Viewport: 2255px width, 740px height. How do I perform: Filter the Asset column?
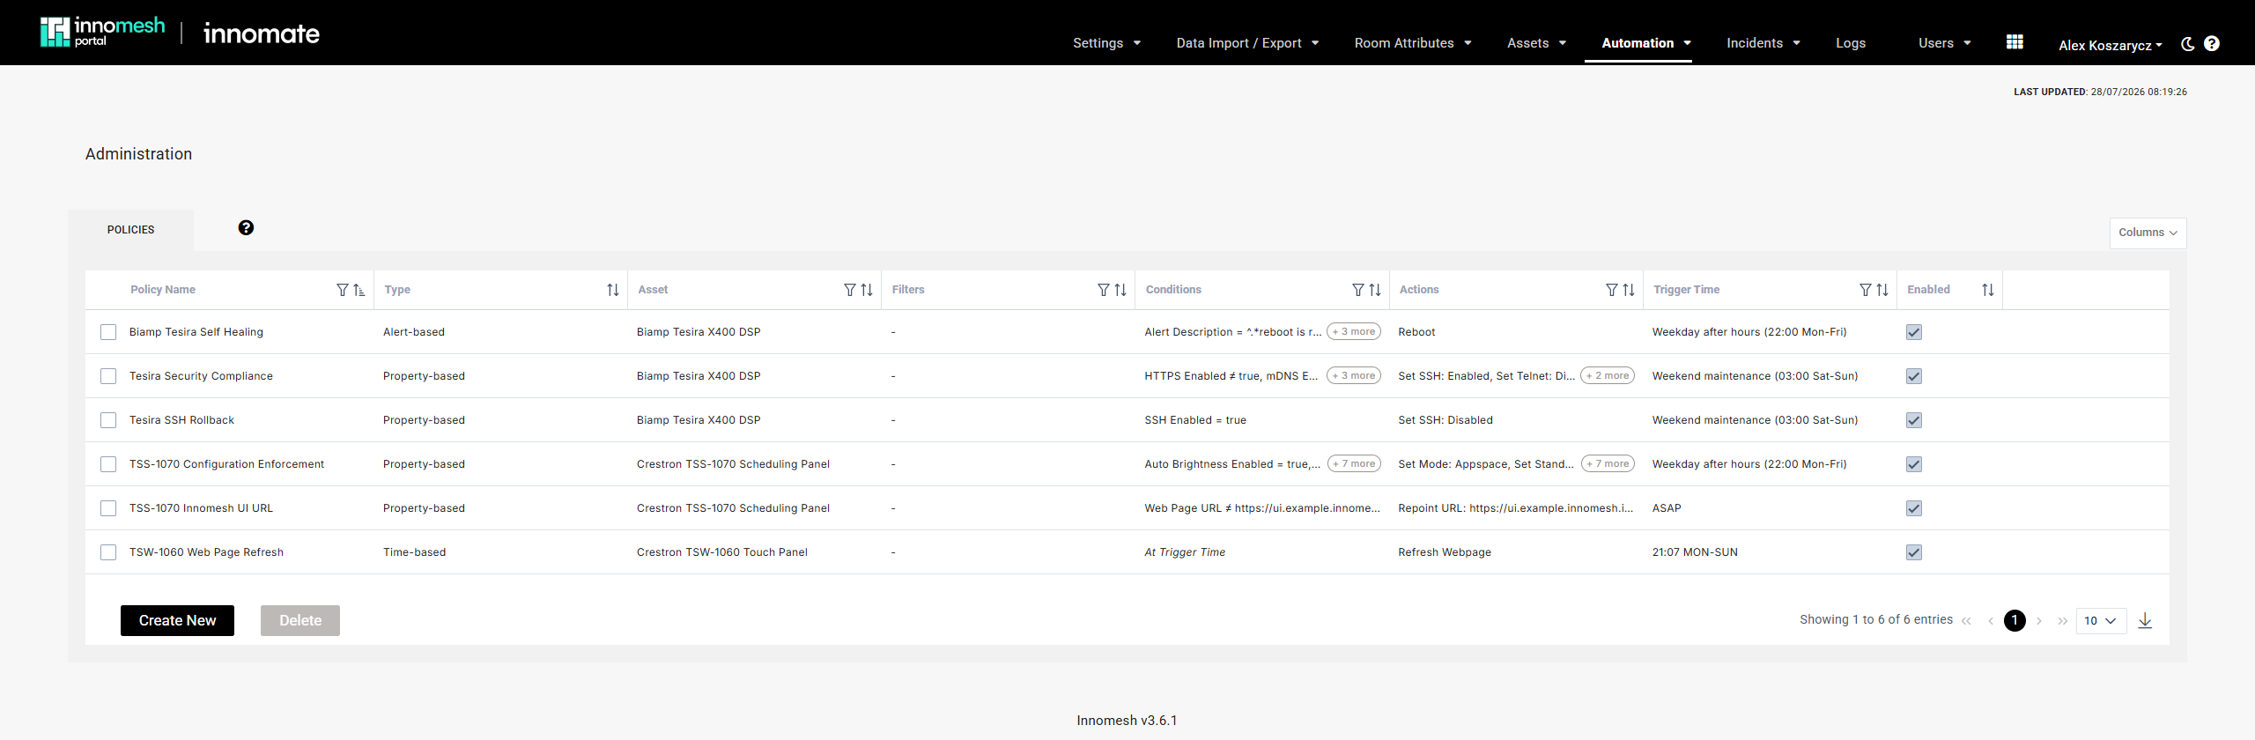pyautogui.click(x=850, y=290)
